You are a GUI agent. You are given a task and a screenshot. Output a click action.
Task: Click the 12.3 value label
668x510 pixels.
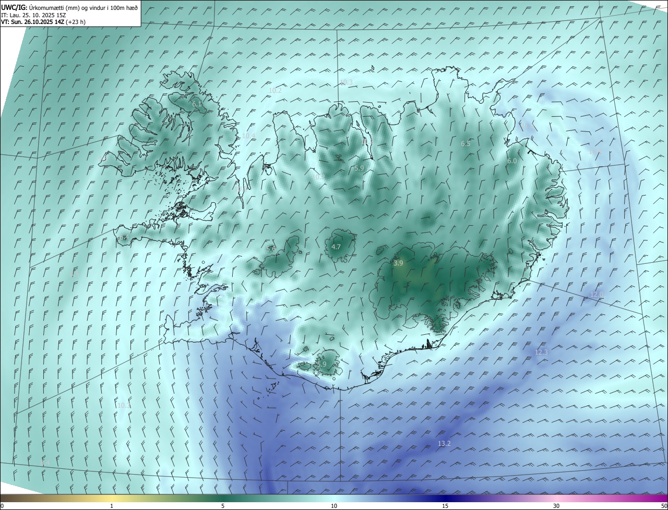541,353
